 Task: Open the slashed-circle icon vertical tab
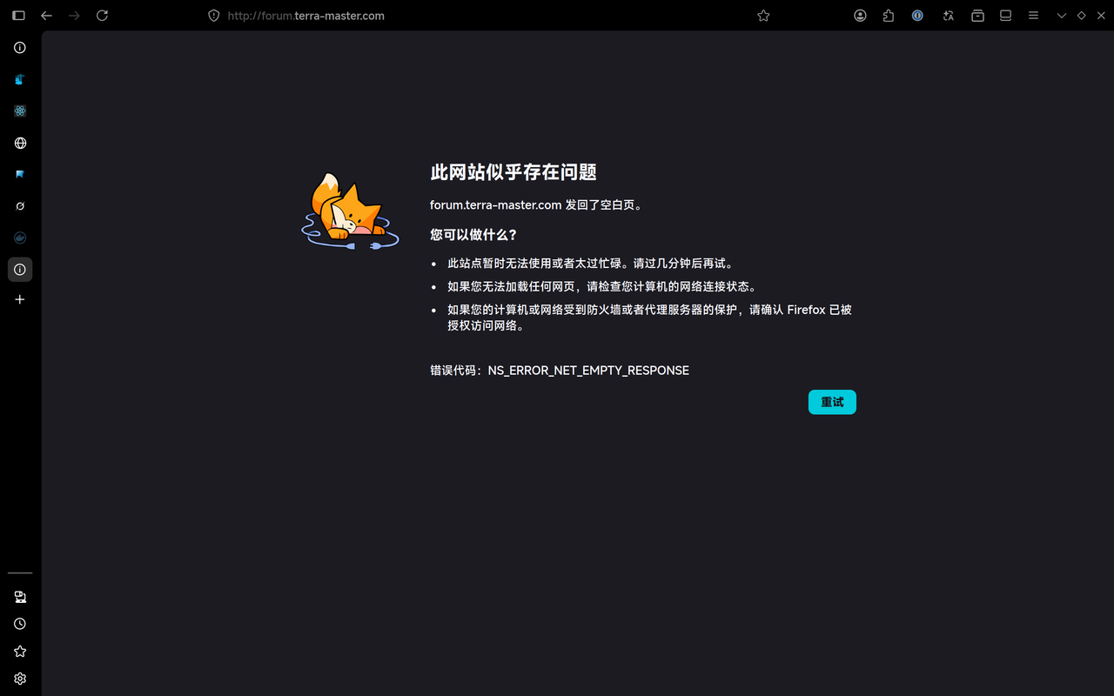click(20, 206)
